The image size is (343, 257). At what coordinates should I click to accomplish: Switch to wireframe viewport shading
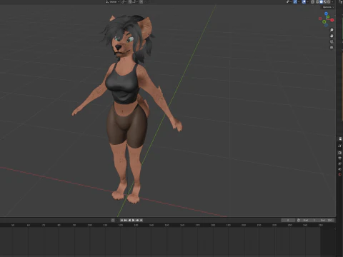[x=317, y=1]
